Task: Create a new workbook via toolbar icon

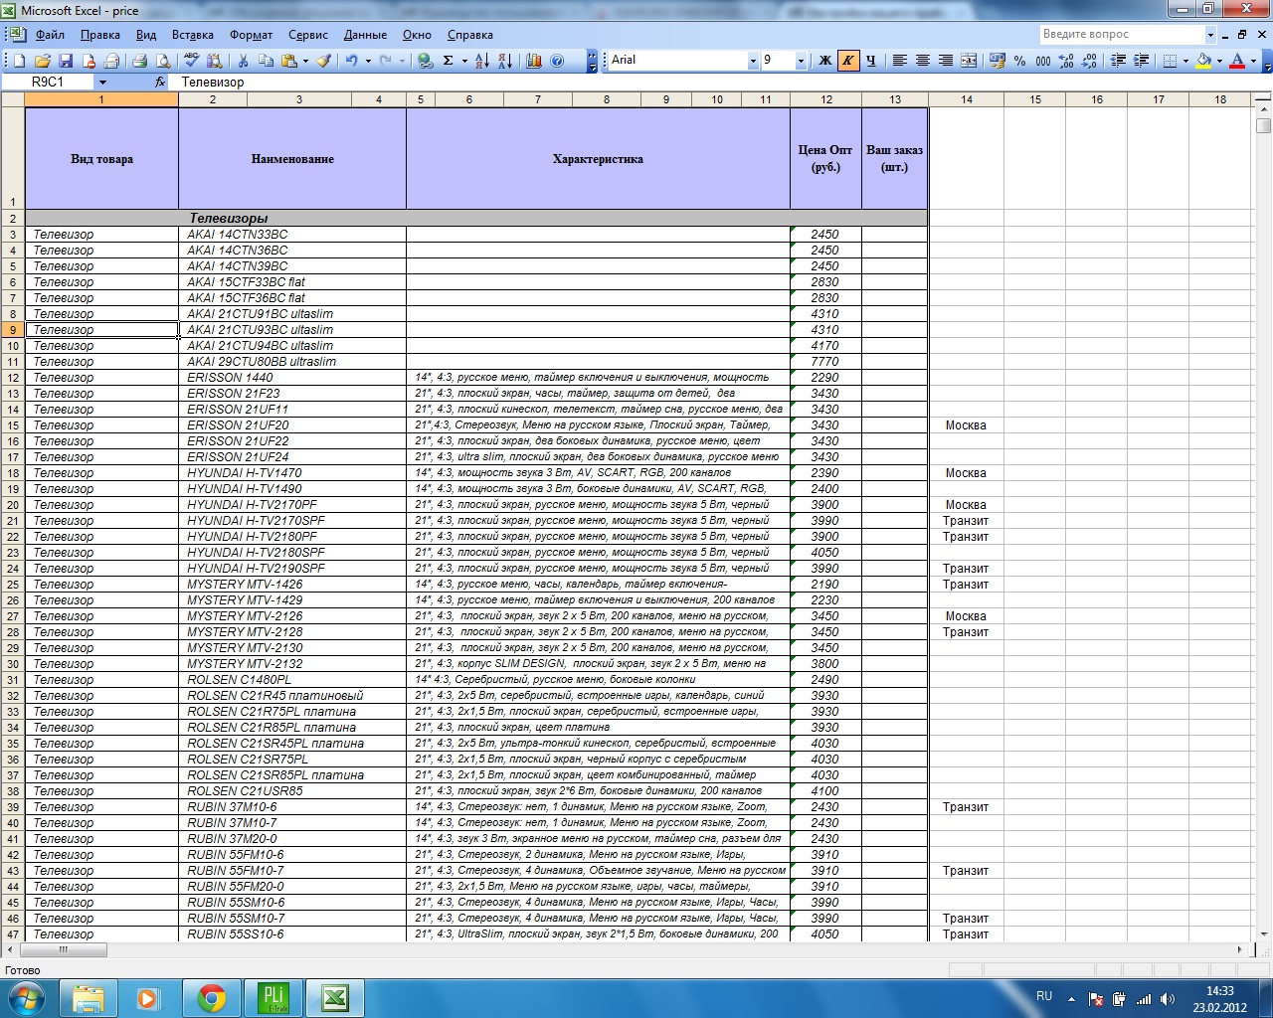Action: coord(19,61)
